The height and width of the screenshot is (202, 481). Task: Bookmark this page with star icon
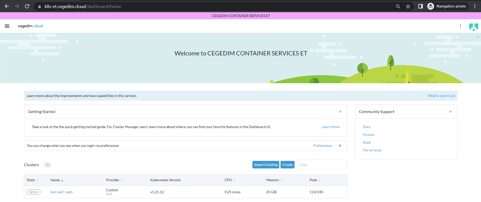[408, 6]
